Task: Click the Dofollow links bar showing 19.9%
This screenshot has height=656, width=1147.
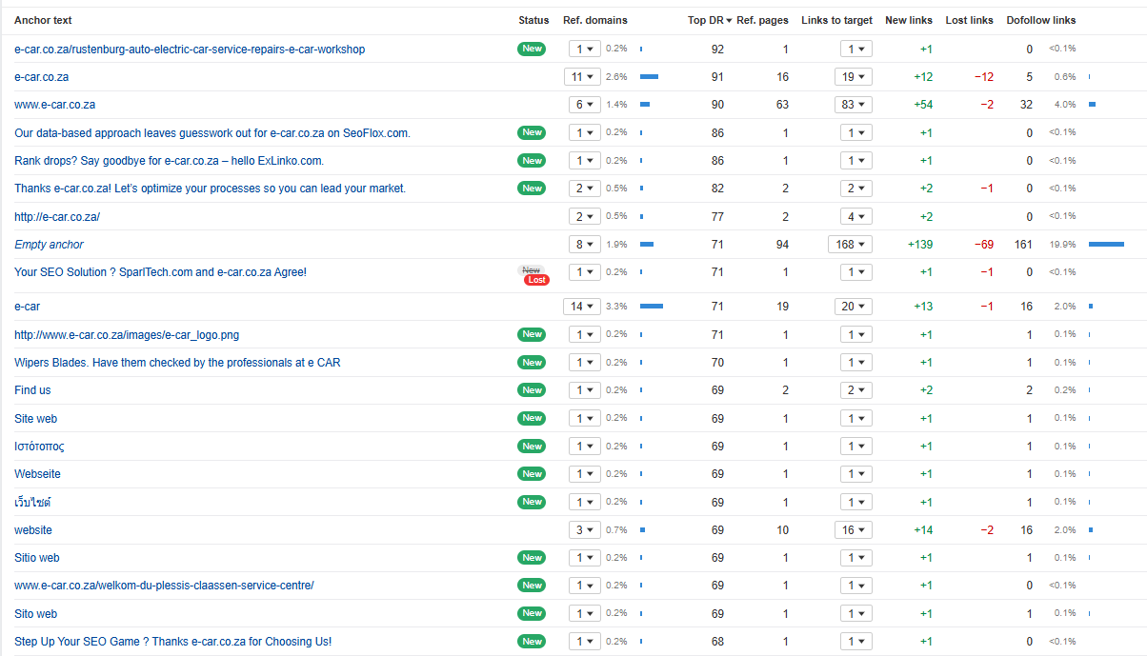Action: pos(1106,245)
